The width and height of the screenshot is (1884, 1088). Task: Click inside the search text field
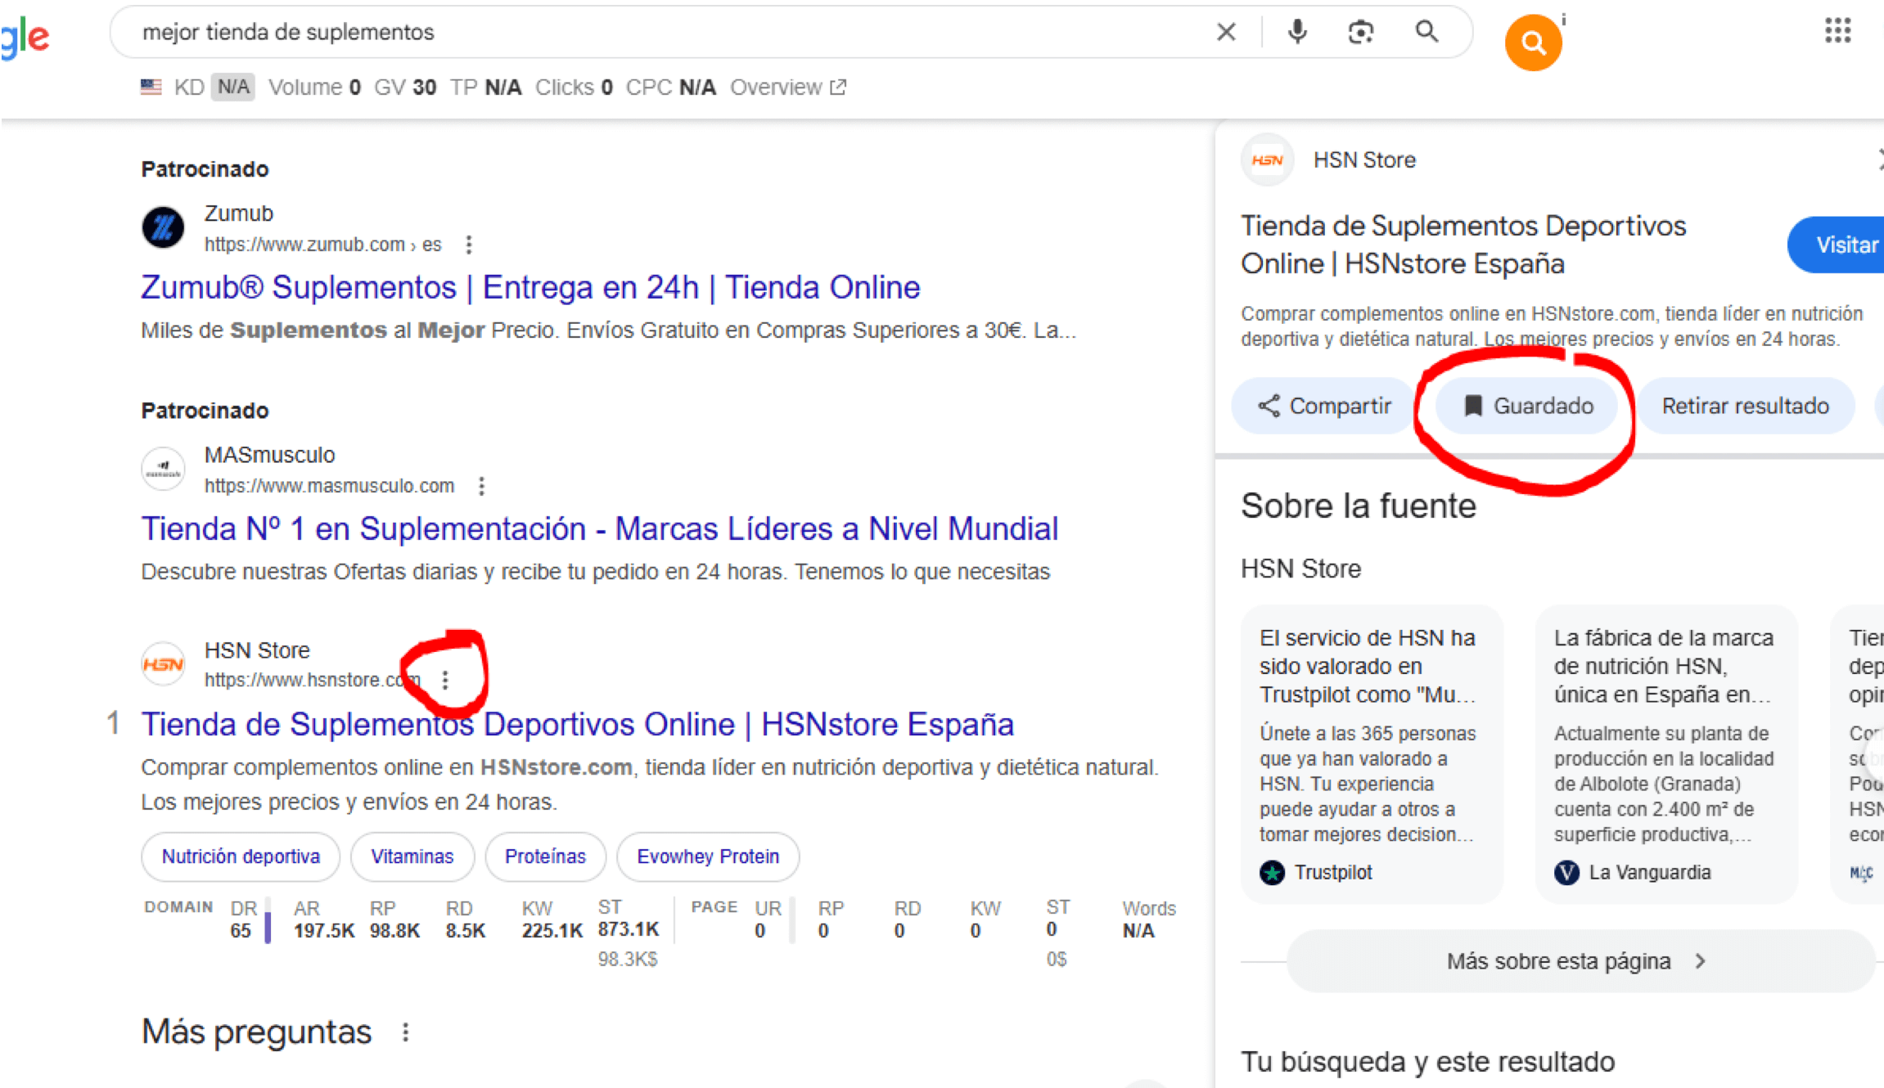tap(655, 32)
